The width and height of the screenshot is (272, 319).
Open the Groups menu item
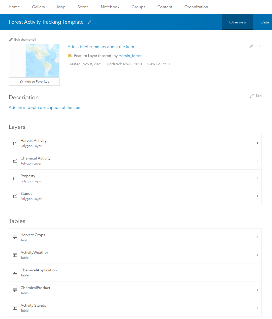(139, 7)
